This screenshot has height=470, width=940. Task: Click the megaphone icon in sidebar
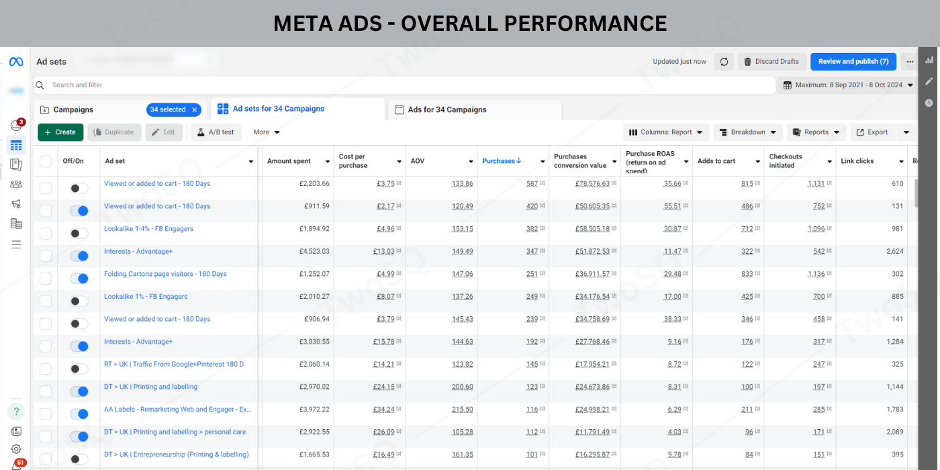pos(16,204)
